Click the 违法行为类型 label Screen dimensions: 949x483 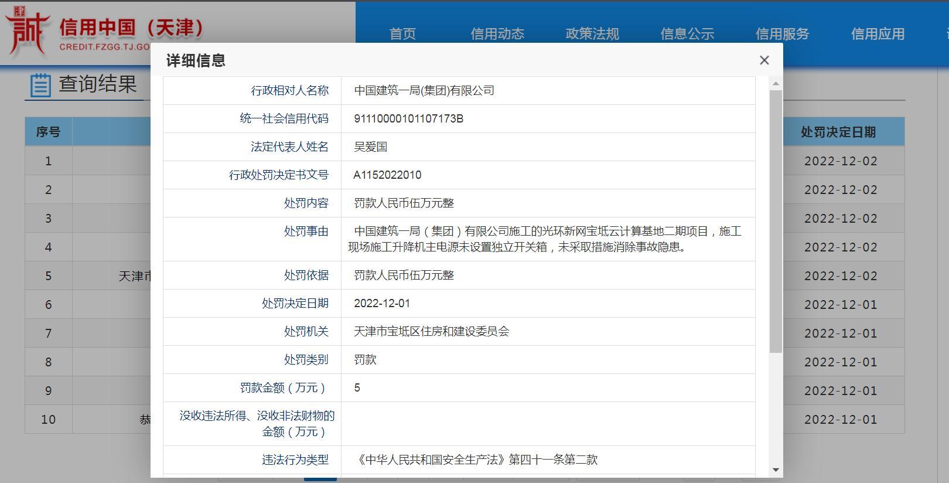(x=295, y=460)
